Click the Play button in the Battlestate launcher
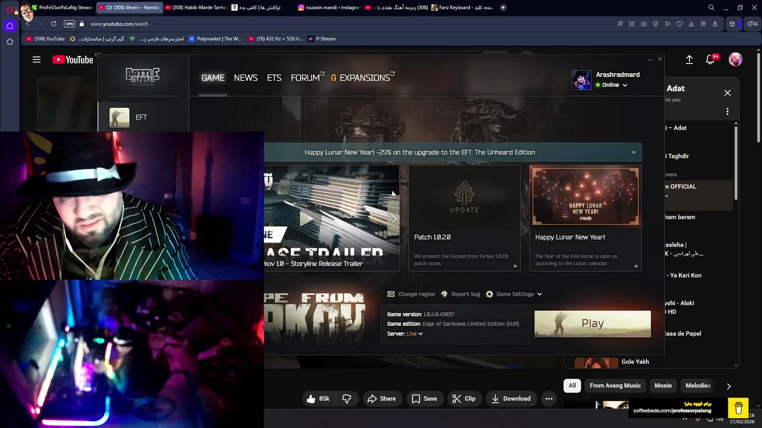 point(592,323)
